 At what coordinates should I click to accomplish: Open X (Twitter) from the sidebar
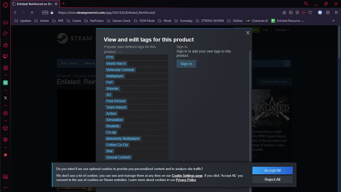click(5, 98)
